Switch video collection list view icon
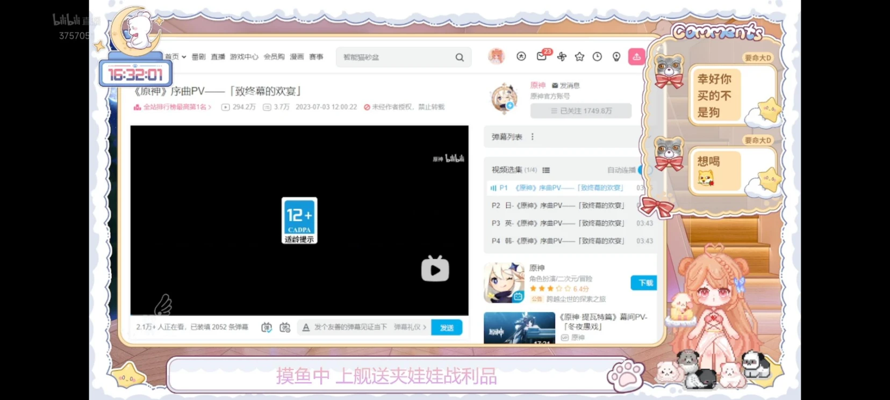890x400 pixels. 546,170
